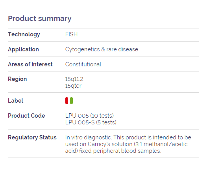Click the Region row label
207x169 pixels.
[x=17, y=79]
